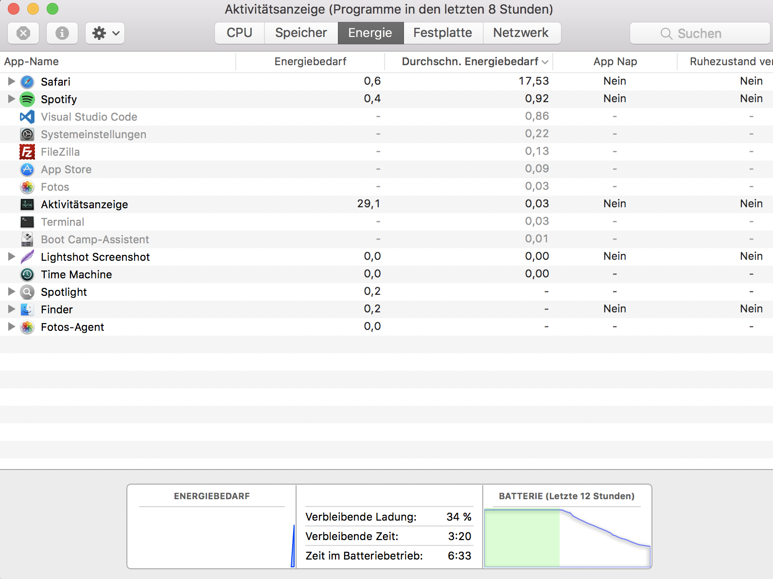Viewport: 773px width, 579px height.
Task: Click the Visual Studio Code icon
Action: pyautogui.click(x=27, y=117)
